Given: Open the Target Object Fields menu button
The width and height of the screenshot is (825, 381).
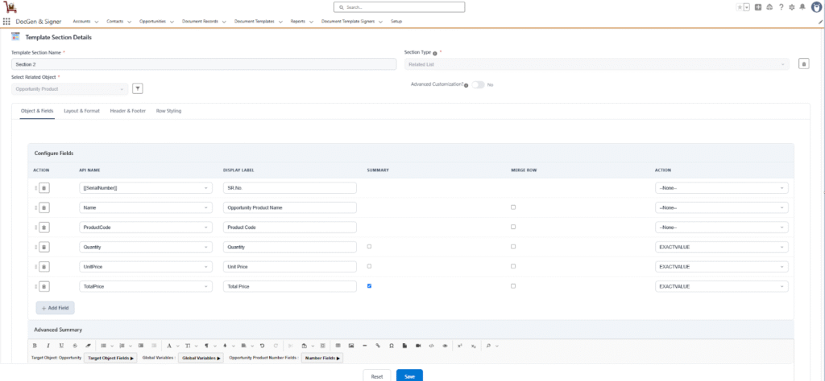Looking at the screenshot, I should 111,358.
